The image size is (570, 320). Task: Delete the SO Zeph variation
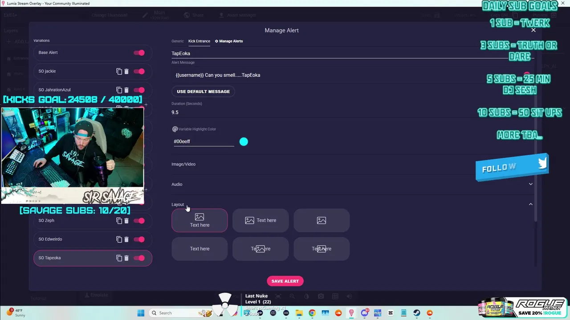click(x=126, y=220)
